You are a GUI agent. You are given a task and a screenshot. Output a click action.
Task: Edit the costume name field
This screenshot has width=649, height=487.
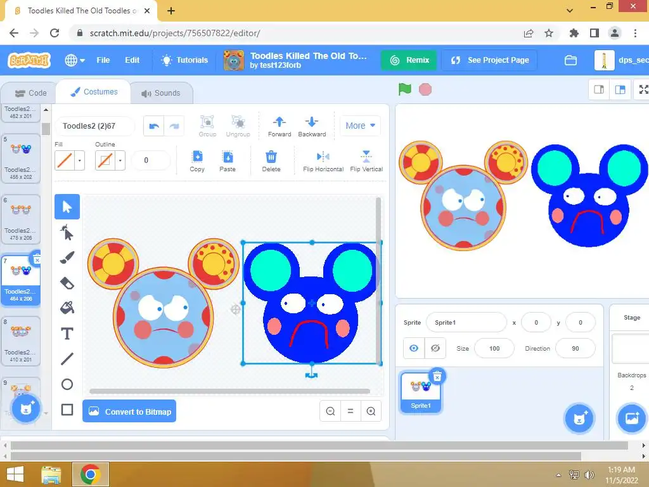tap(95, 126)
